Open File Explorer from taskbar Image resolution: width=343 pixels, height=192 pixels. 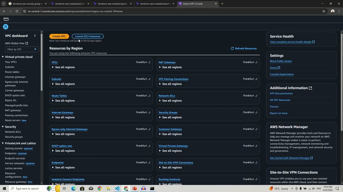[x=108, y=189]
